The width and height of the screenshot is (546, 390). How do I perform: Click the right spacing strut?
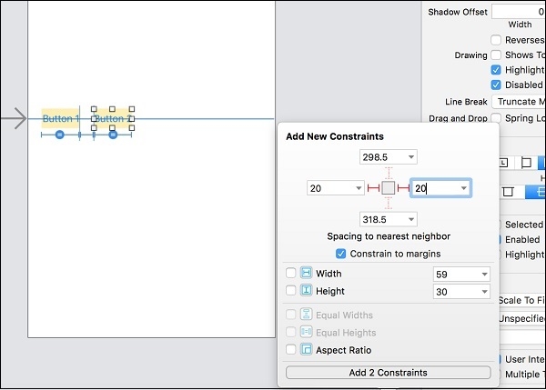(x=403, y=188)
